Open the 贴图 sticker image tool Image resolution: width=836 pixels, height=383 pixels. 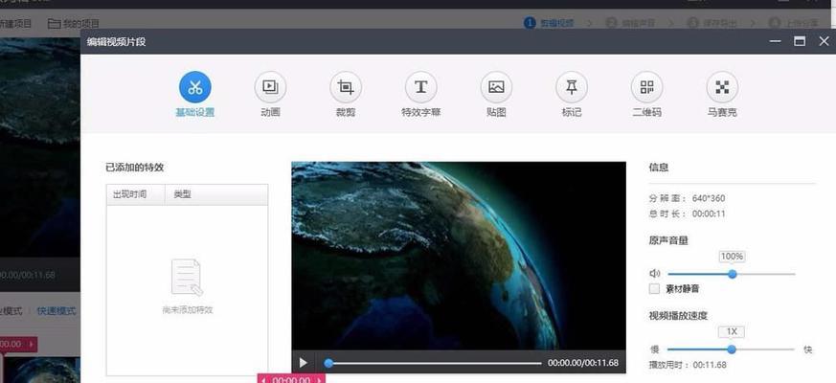click(x=496, y=87)
